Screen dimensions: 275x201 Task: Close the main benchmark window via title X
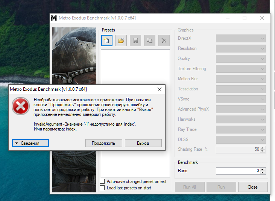262,18
